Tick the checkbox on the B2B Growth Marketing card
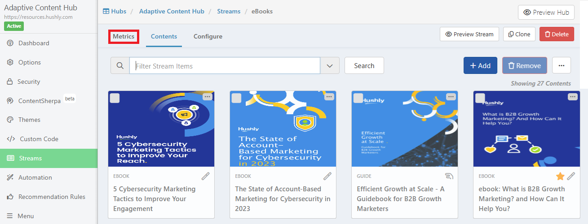Viewport: 588px width, 224px height. (x=480, y=98)
